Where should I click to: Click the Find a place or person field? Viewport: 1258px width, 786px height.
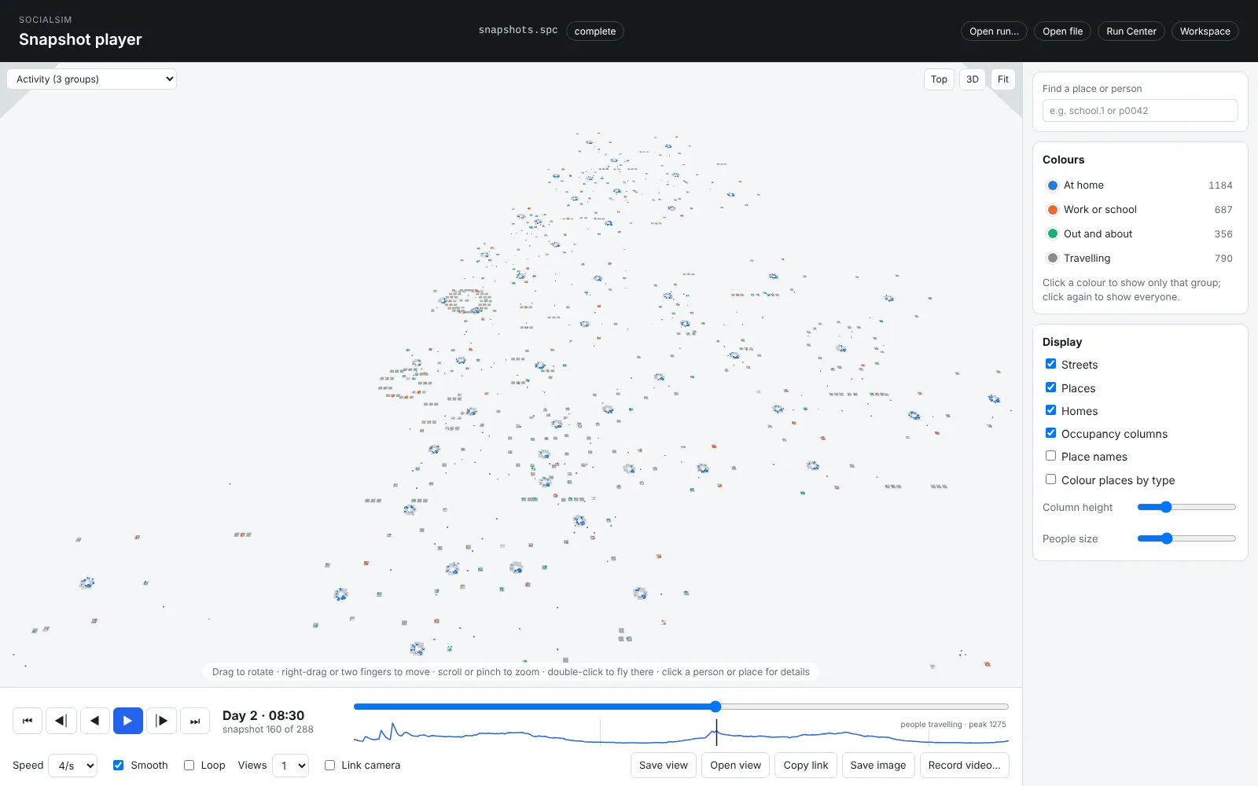click(1140, 111)
